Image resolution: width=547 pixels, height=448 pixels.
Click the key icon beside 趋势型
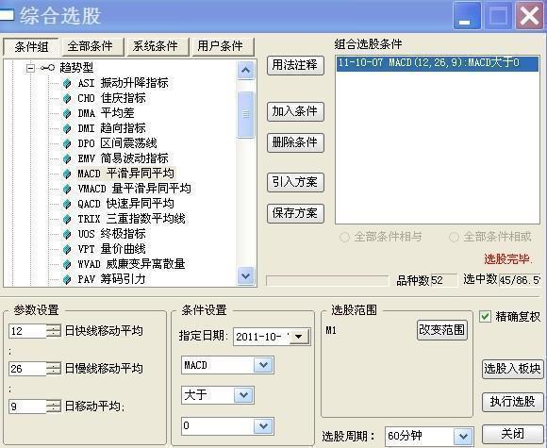pyautogui.click(x=47, y=68)
